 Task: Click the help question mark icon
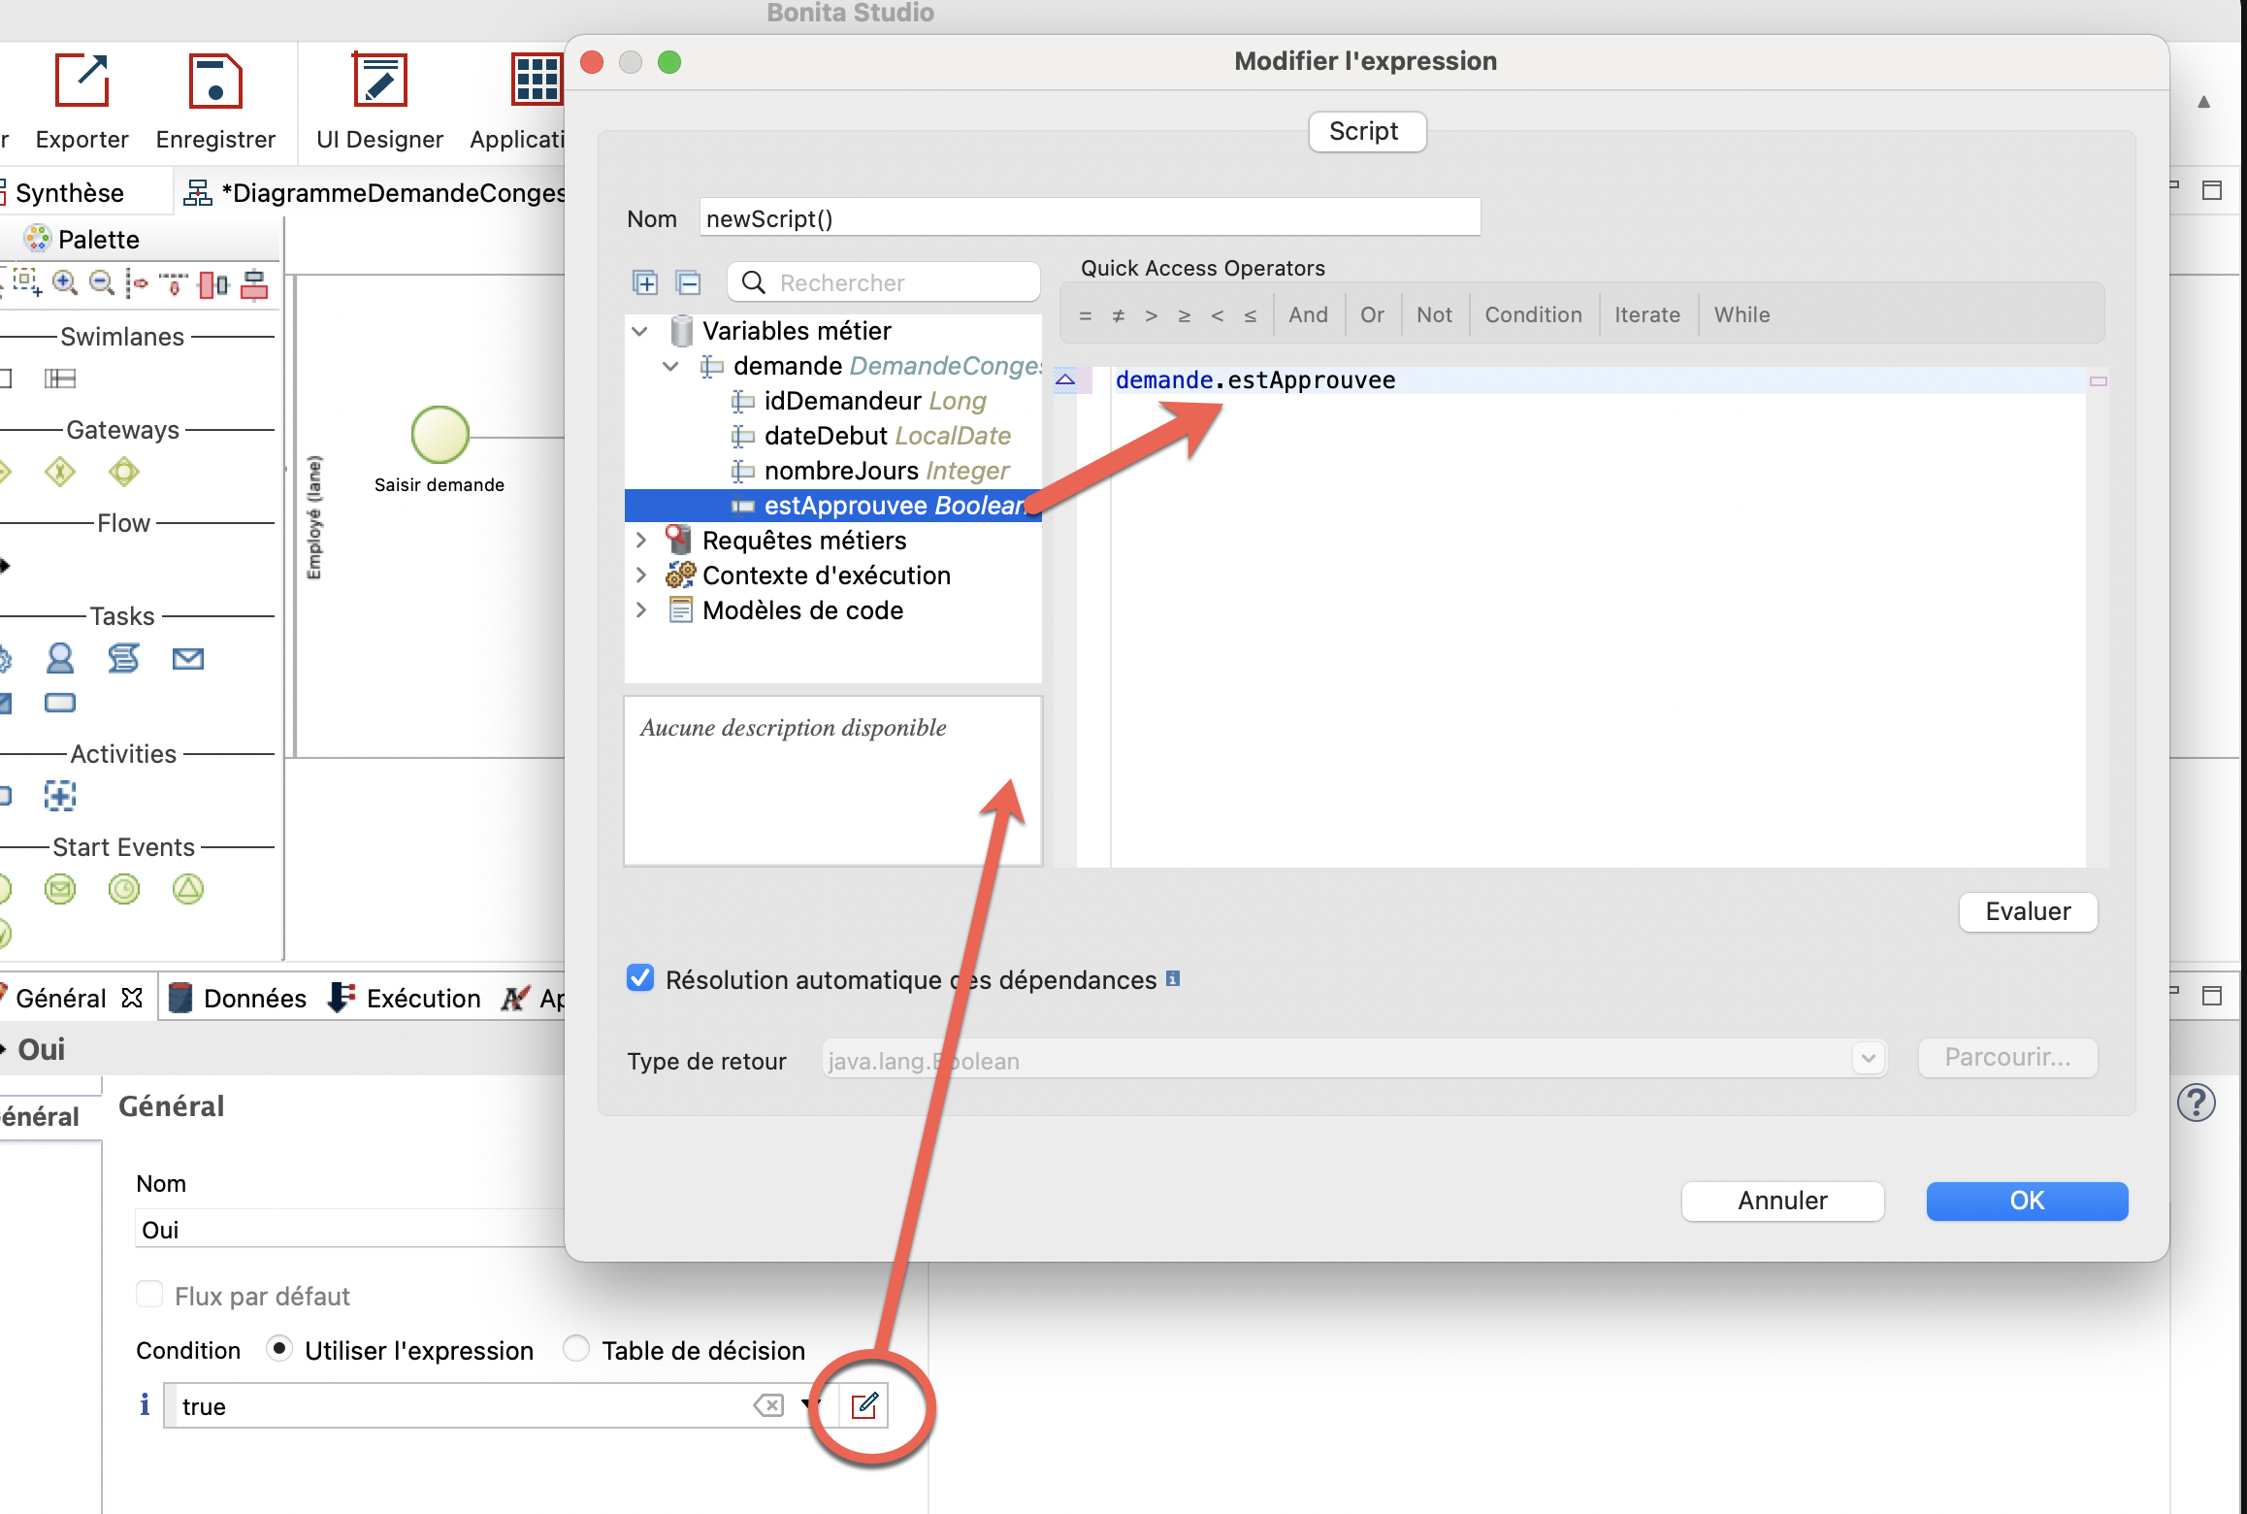point(2197,1103)
